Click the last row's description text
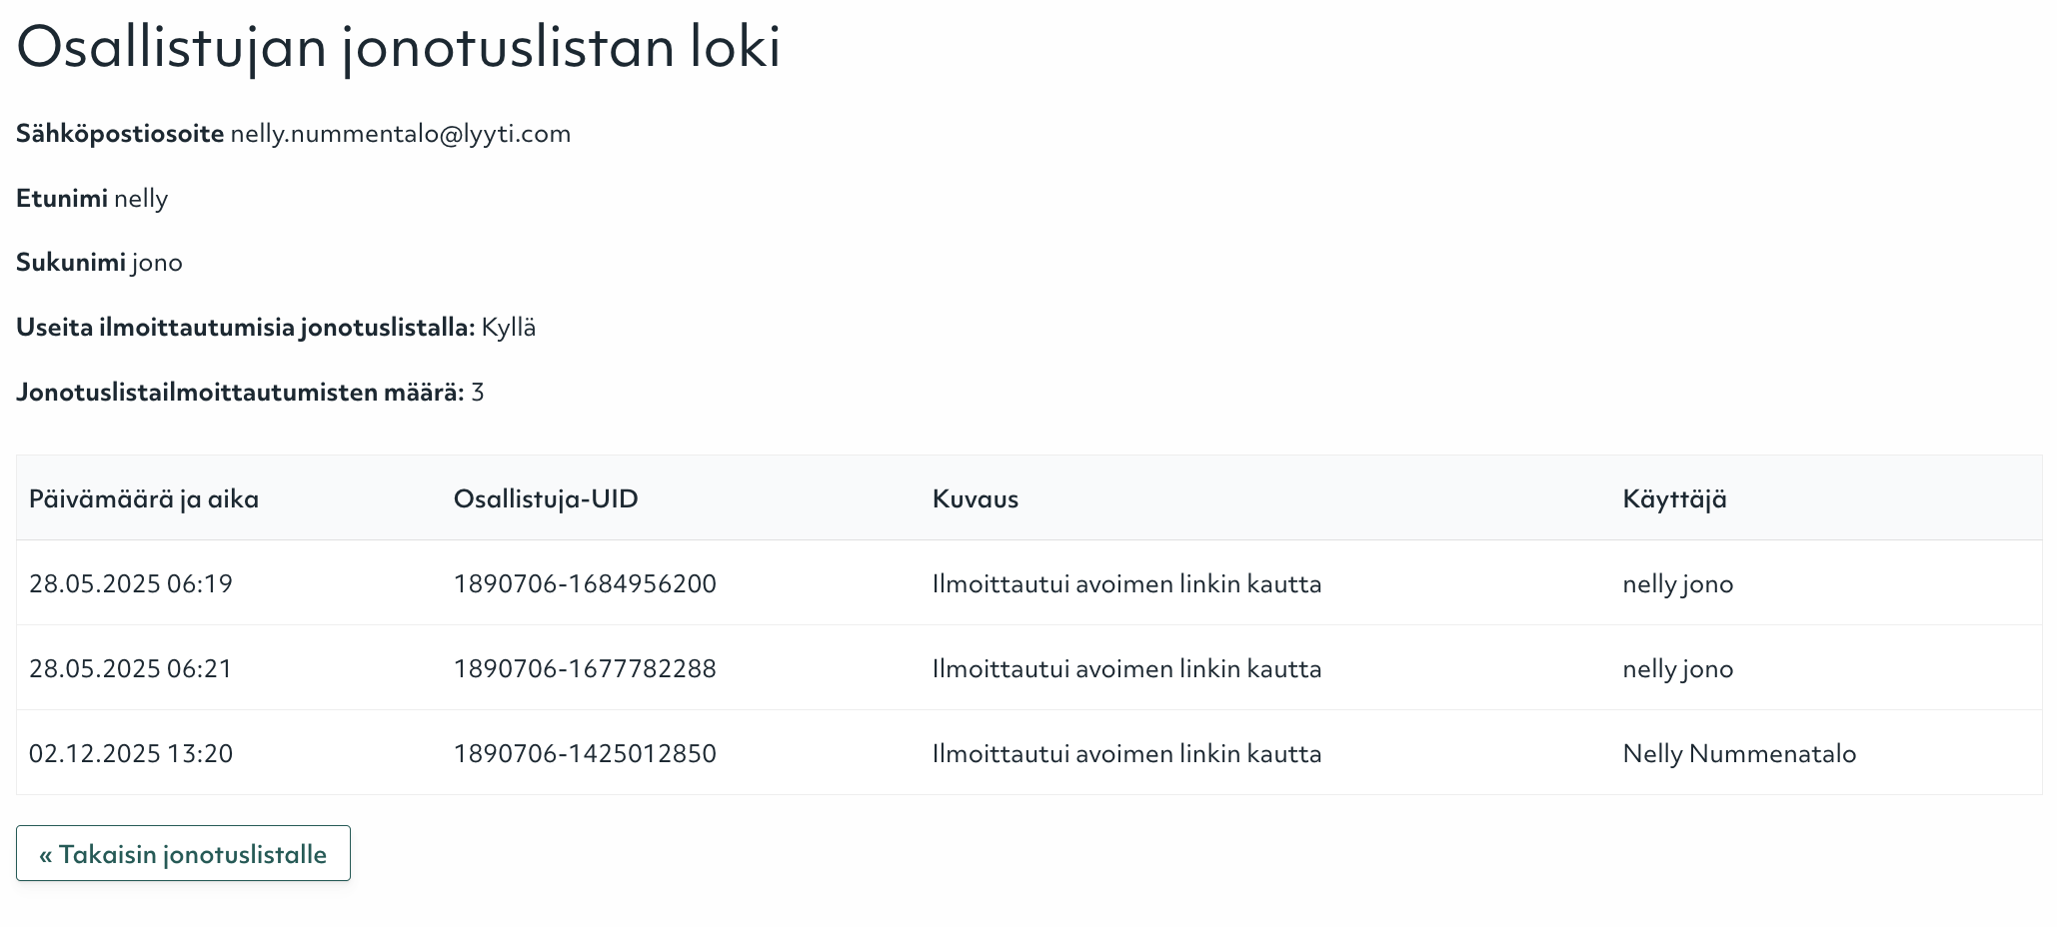 tap(1126, 753)
